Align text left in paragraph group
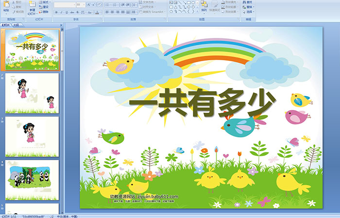340x218 pixels. (x=107, y=12)
